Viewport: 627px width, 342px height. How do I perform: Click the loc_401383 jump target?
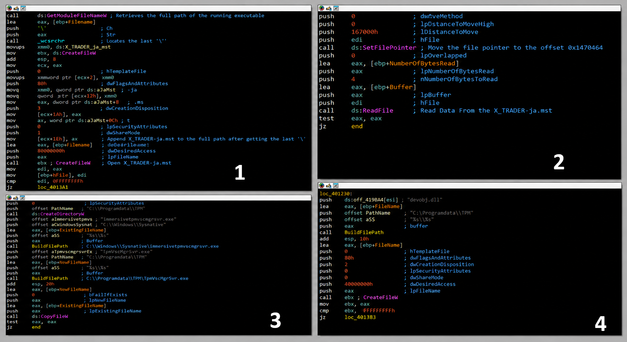360,317
